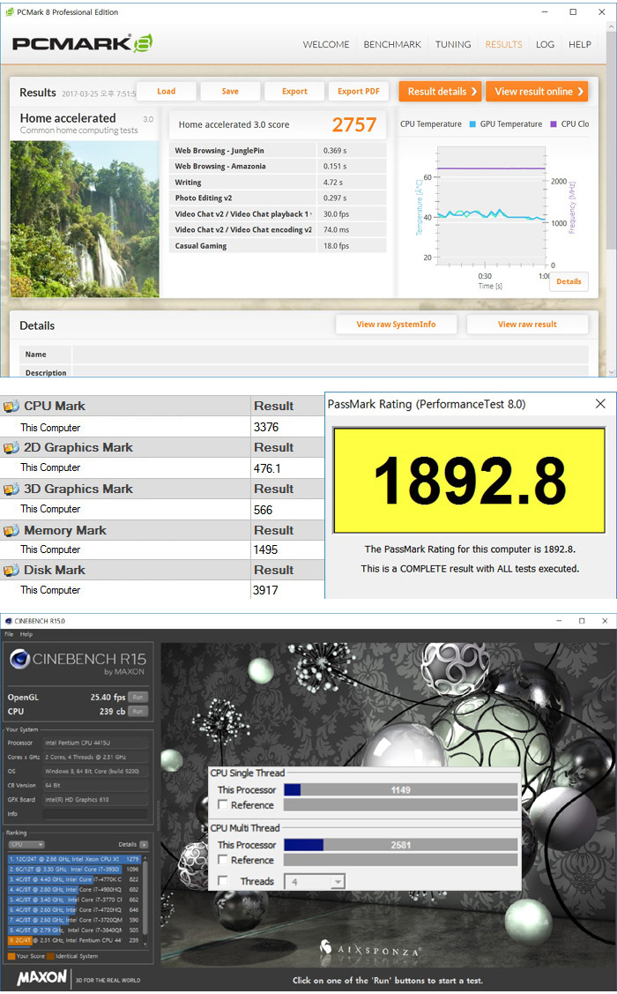Close the PassMark Rating dialog

(x=600, y=404)
